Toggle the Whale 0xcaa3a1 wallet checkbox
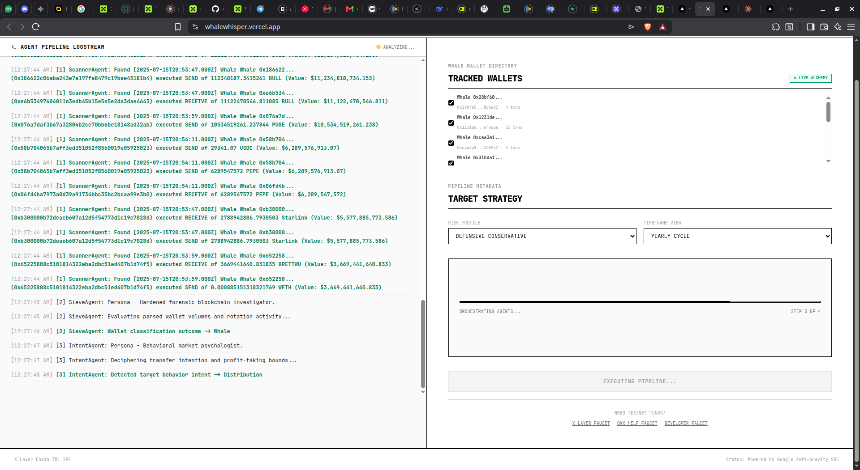860x470 pixels. pos(451,143)
